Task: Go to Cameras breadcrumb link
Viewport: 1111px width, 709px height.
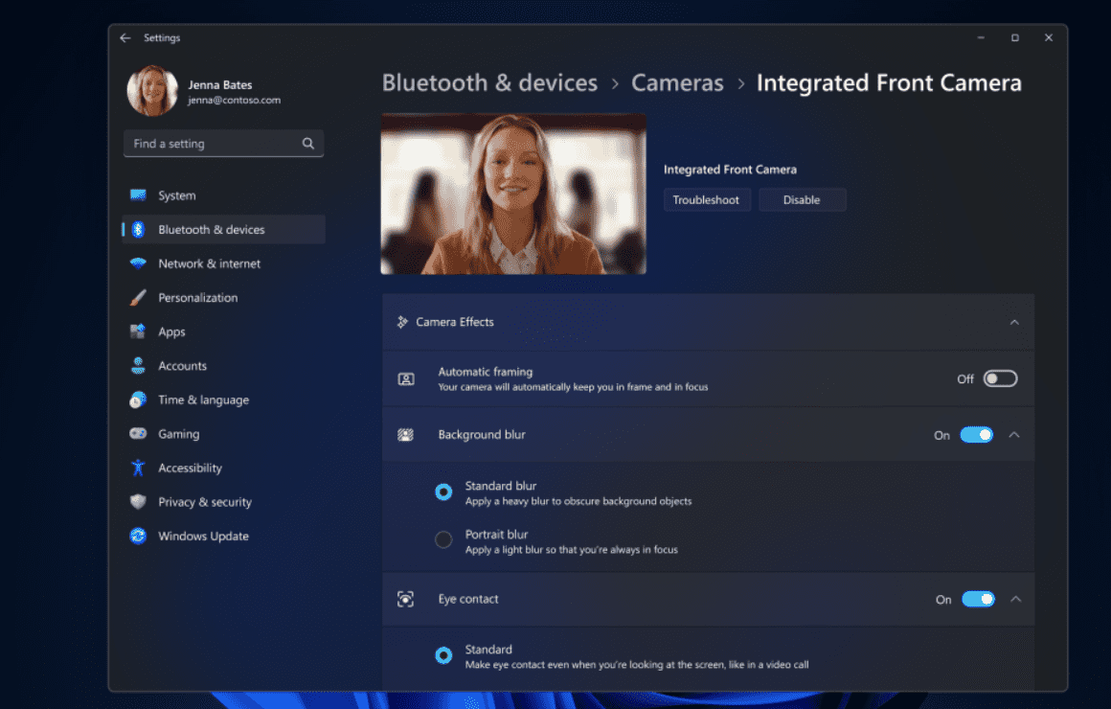Action: pyautogui.click(x=677, y=83)
